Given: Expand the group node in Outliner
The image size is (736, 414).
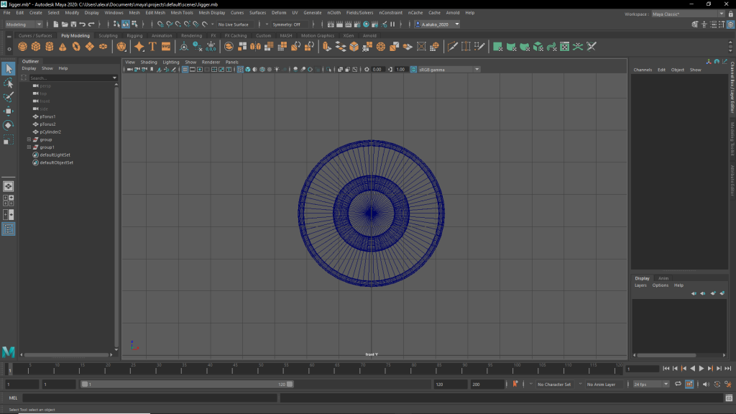Looking at the screenshot, I should (x=29, y=139).
